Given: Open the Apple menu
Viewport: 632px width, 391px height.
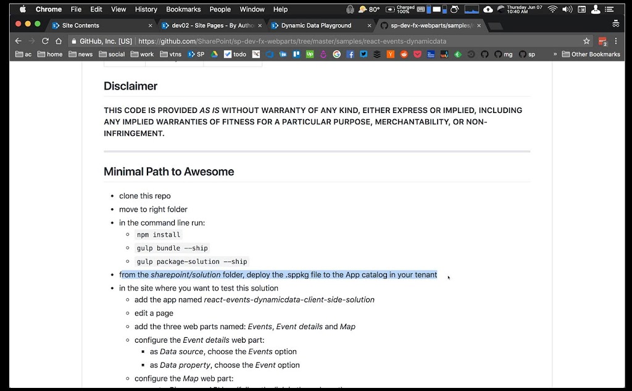Looking at the screenshot, I should [x=23, y=9].
